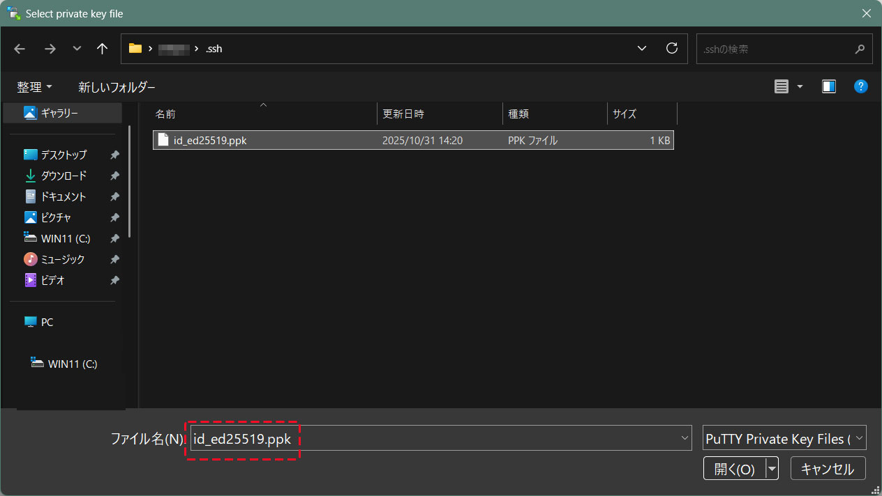Click the view layout list icon
Image resolution: width=882 pixels, height=496 pixels.
click(782, 86)
